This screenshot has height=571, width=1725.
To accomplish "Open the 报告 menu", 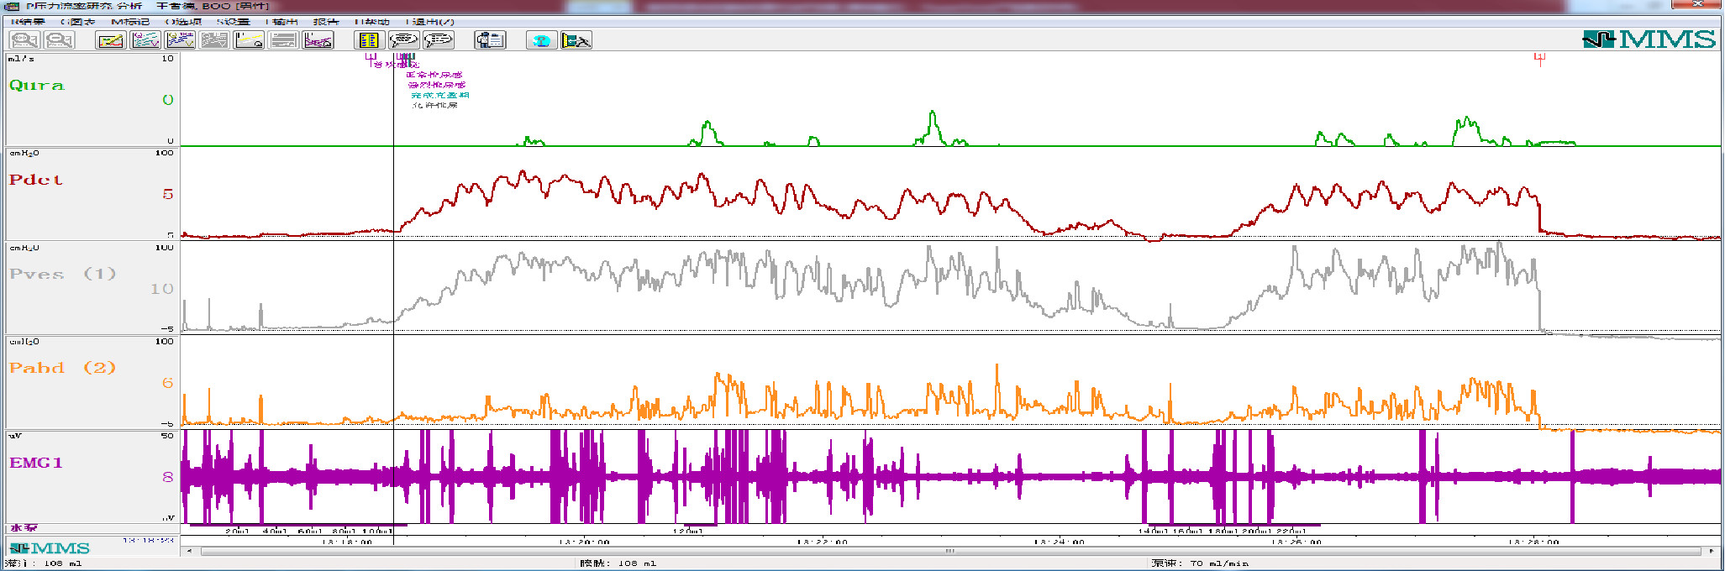I will (326, 22).
